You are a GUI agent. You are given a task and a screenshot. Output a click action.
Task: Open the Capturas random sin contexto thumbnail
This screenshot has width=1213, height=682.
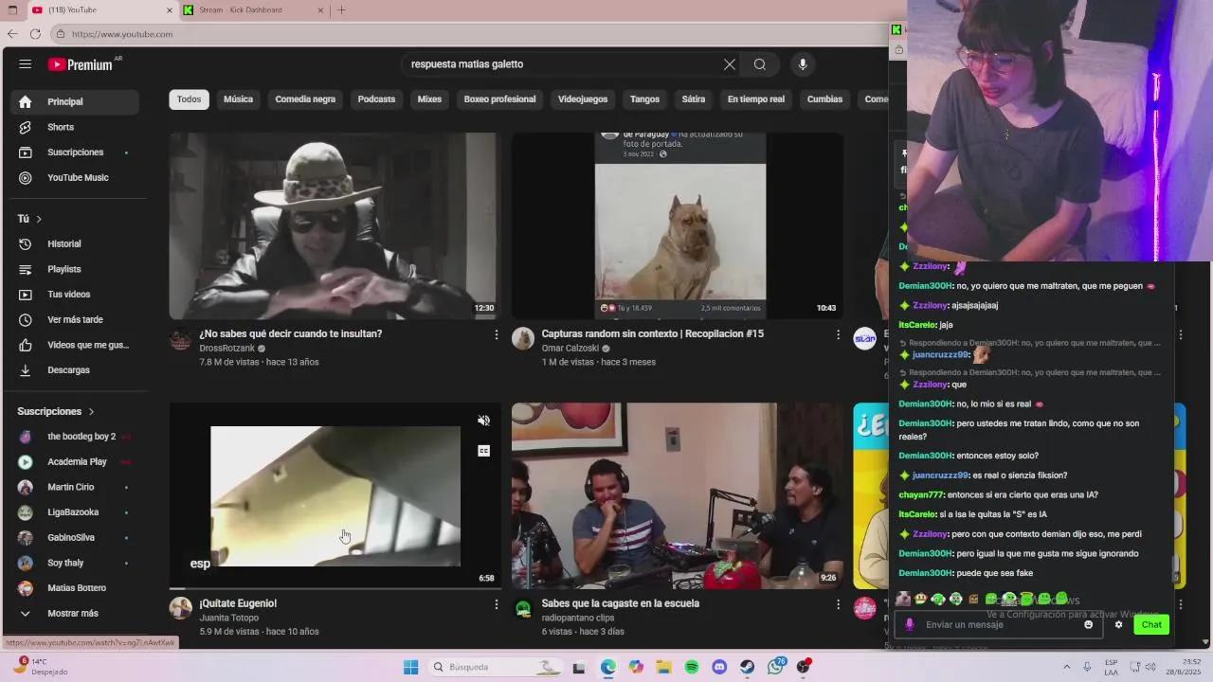(677, 225)
